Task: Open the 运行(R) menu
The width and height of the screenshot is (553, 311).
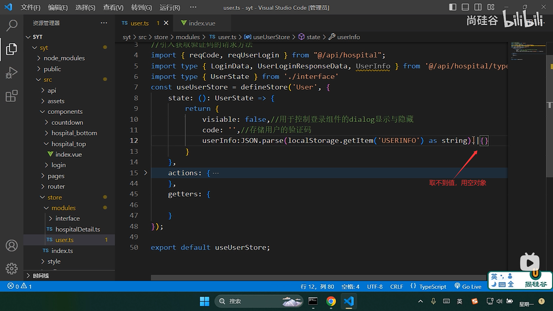Action: 170,7
